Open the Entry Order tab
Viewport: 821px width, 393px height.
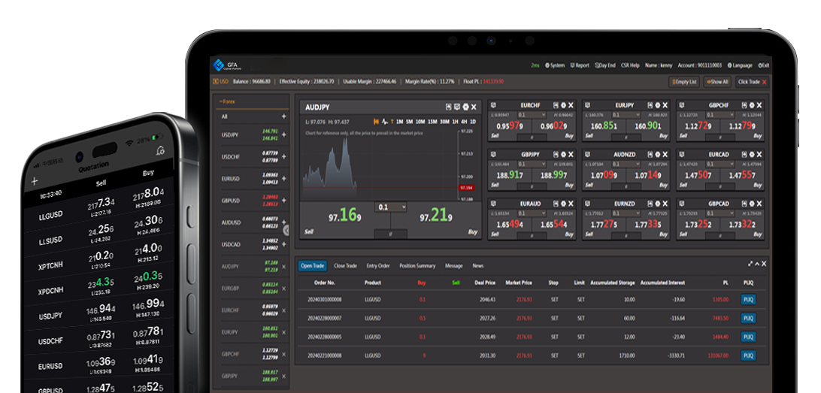(378, 266)
